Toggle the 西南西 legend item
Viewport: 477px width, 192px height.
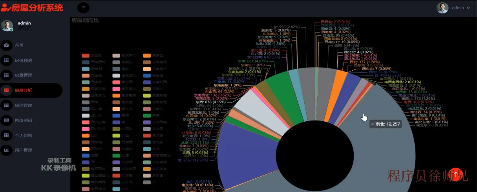(x=92, y=69)
